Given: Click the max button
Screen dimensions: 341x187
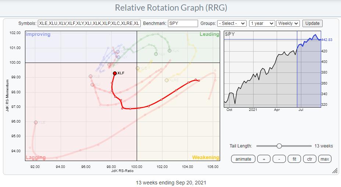Looking at the screenshot, I should click(324, 159).
